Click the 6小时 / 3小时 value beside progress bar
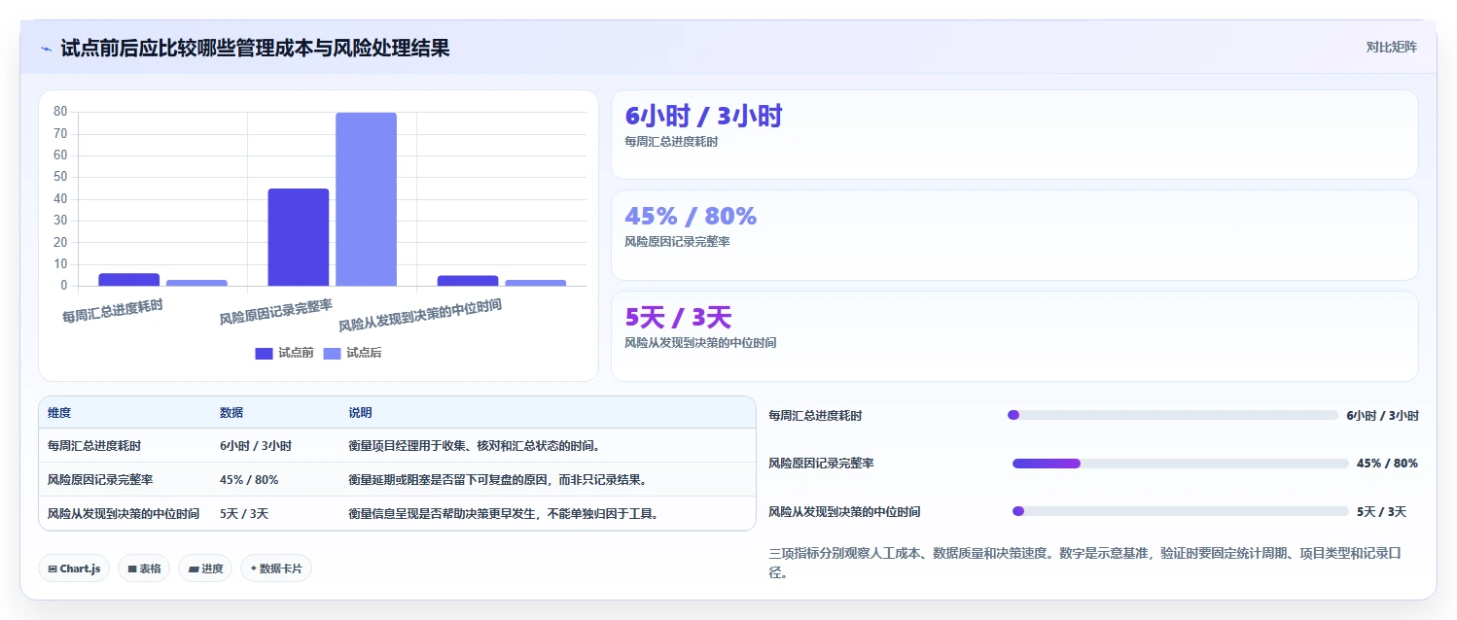 (1382, 415)
